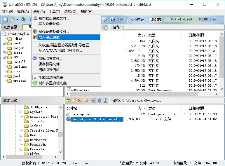Select the isolinux folder in ISO tree
225x166 pixels.
point(20,67)
